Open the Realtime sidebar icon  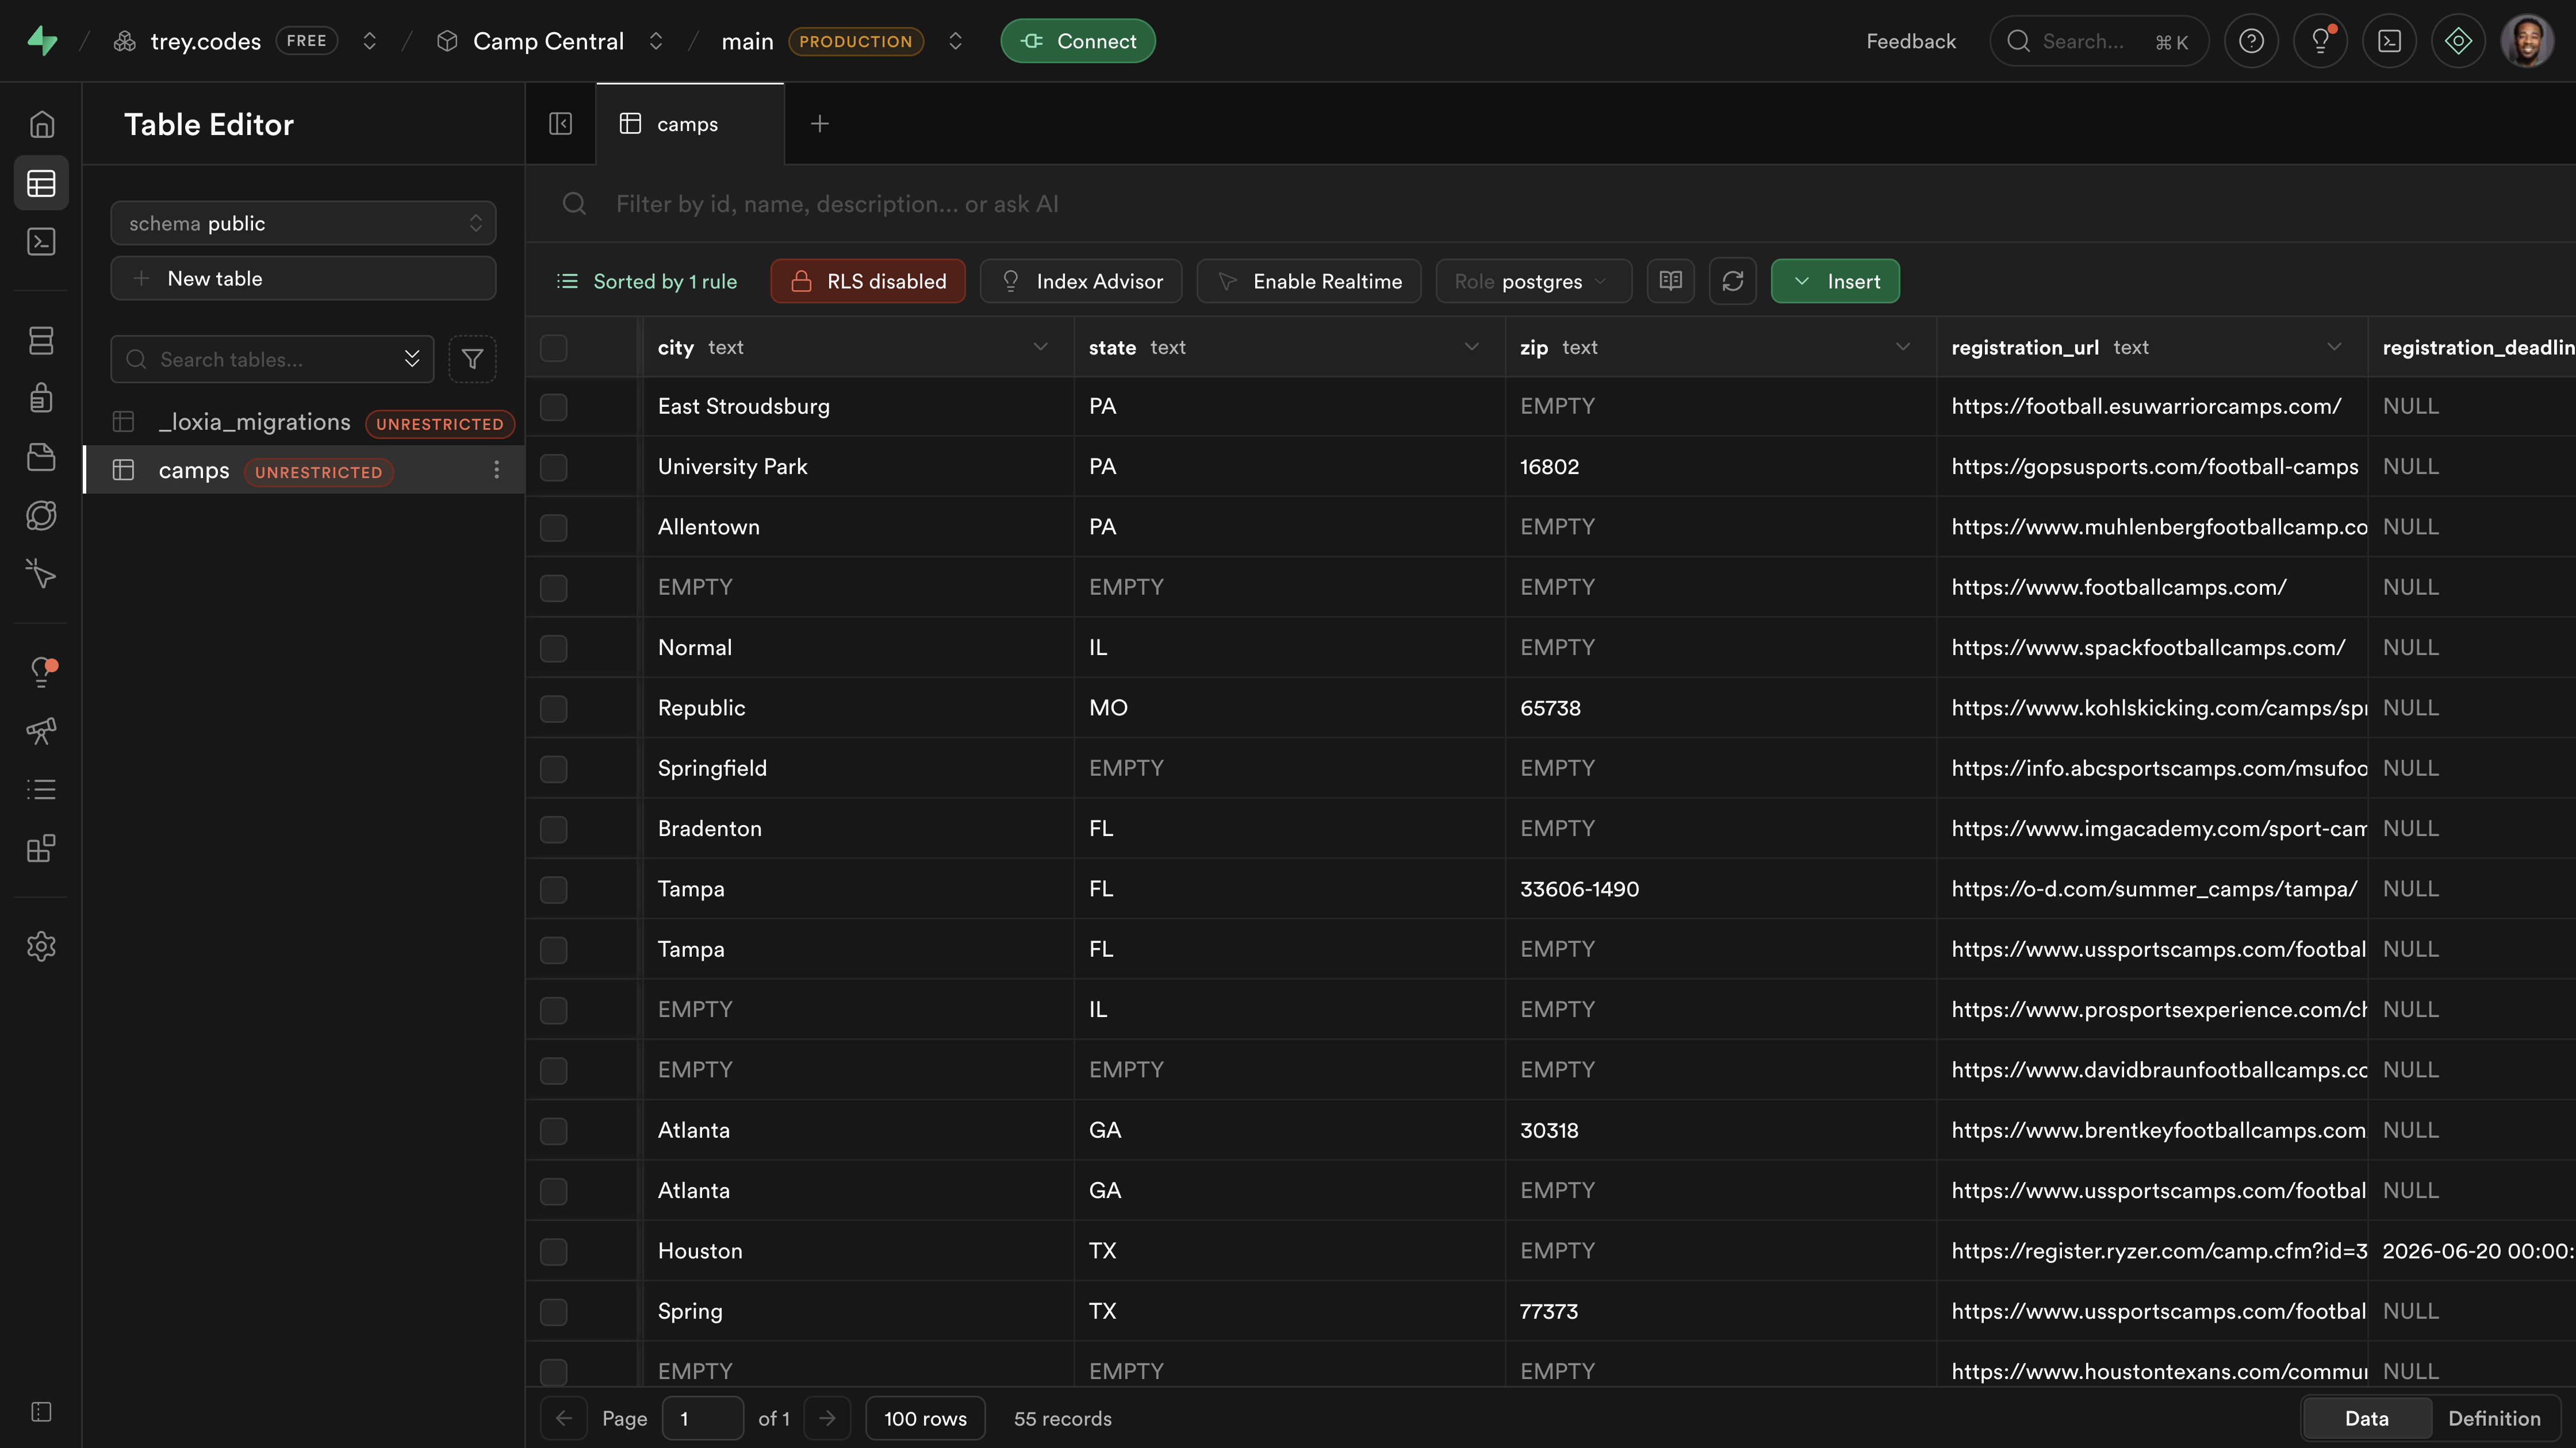pyautogui.click(x=41, y=573)
